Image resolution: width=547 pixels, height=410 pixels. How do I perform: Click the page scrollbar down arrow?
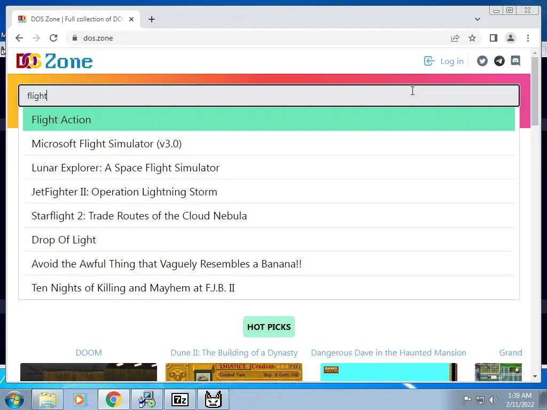click(535, 376)
